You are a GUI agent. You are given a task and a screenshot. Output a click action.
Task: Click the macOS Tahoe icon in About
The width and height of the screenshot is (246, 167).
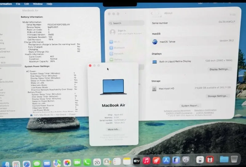tap(155, 42)
